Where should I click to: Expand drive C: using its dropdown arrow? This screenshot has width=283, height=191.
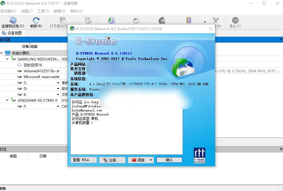tap(58, 83)
